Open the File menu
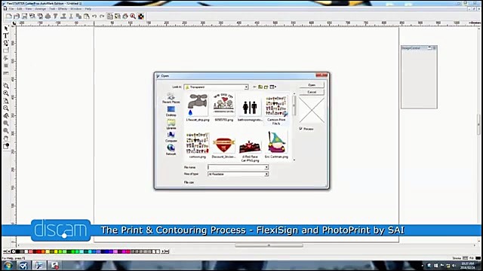The width and height of the screenshot is (483, 271). 11,9
